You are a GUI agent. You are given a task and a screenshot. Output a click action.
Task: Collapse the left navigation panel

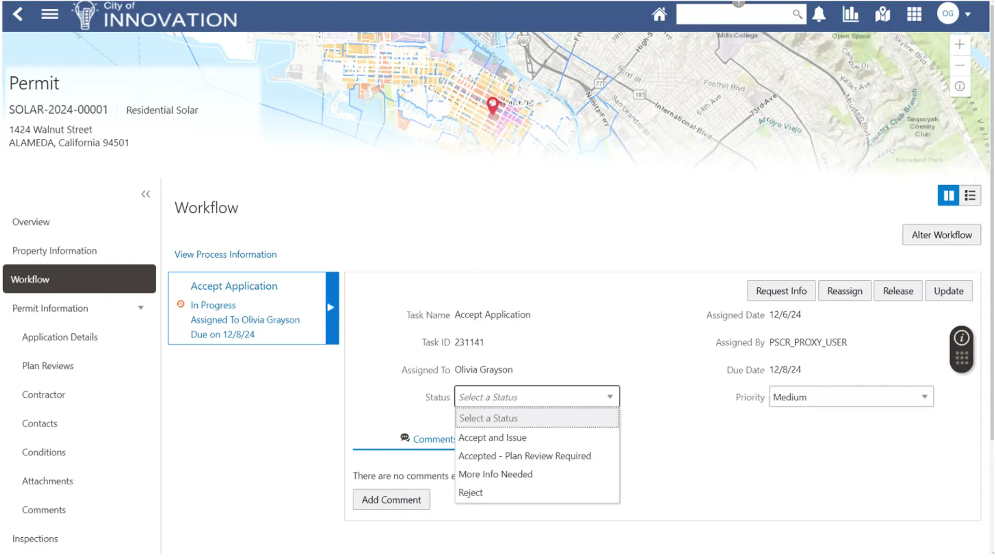[x=145, y=194]
